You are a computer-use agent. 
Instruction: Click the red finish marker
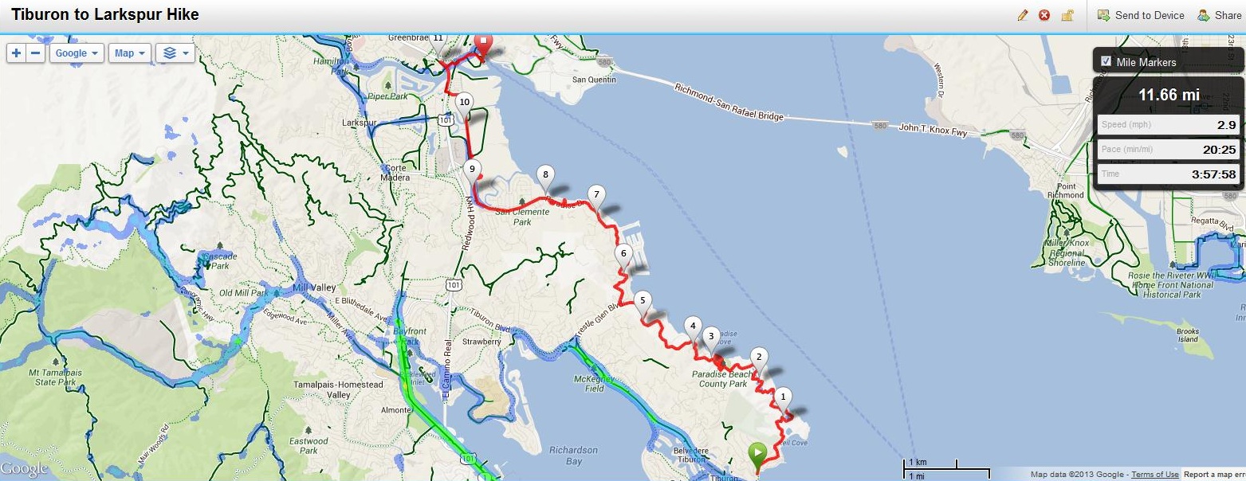[482, 45]
